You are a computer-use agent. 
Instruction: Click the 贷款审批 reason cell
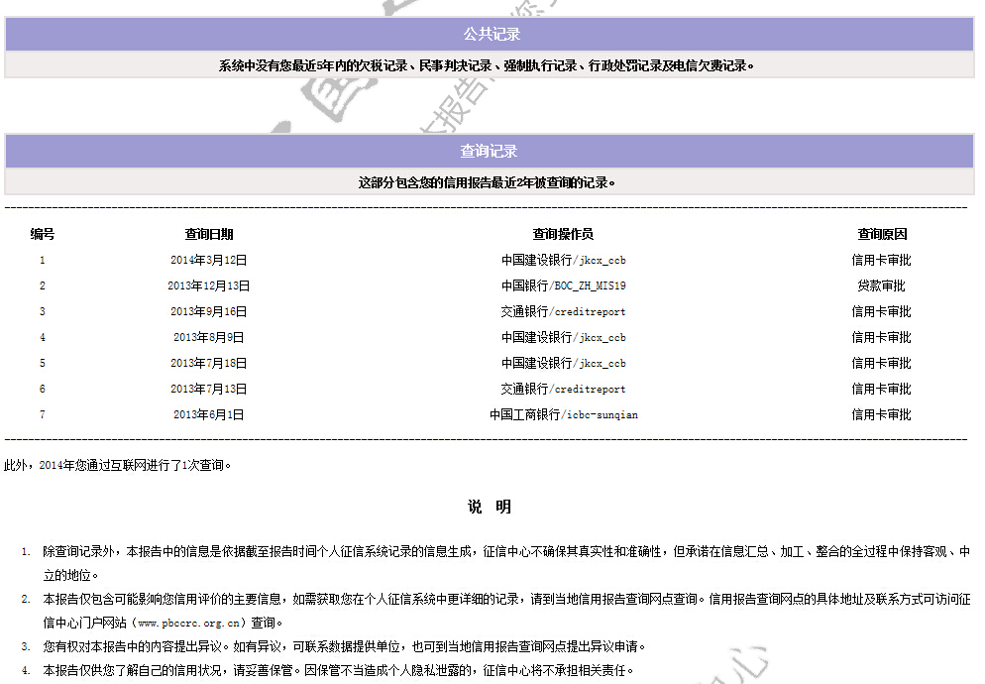881,285
